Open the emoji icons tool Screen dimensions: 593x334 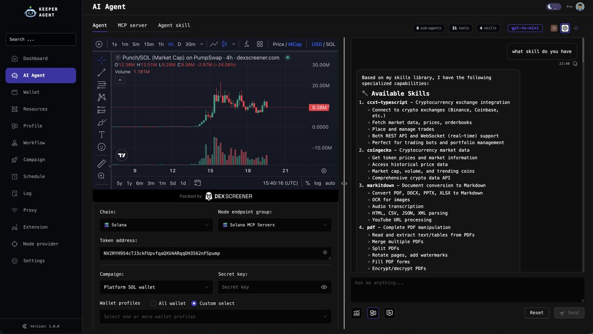101,147
